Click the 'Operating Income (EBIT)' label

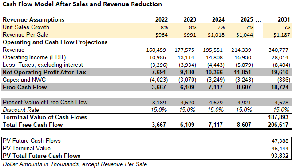coord(34,57)
